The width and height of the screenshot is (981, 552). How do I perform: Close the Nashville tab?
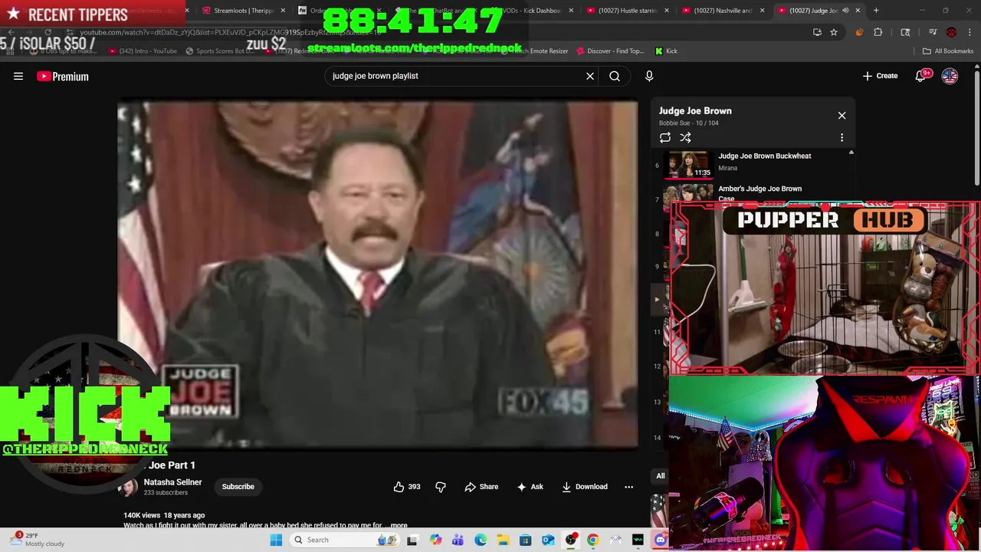pyautogui.click(x=762, y=11)
